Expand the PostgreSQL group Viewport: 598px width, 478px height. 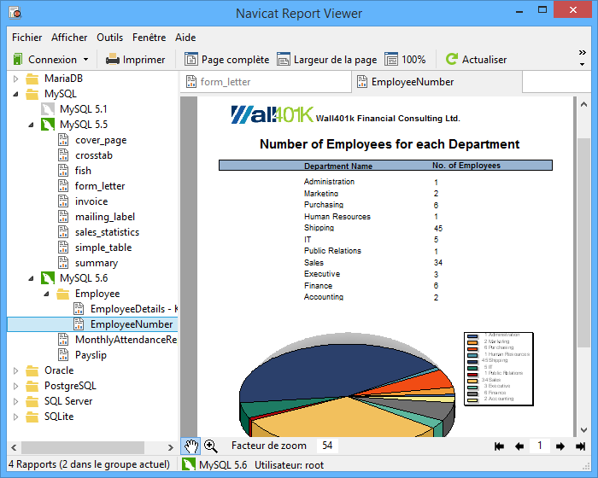pos(15,386)
